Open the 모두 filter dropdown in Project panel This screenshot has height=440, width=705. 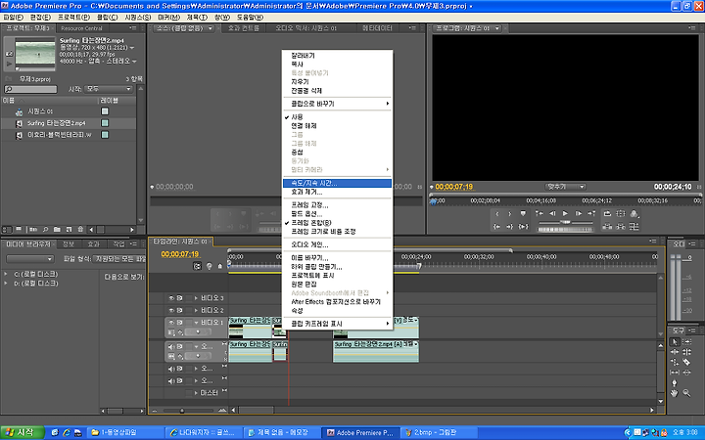[x=109, y=89]
